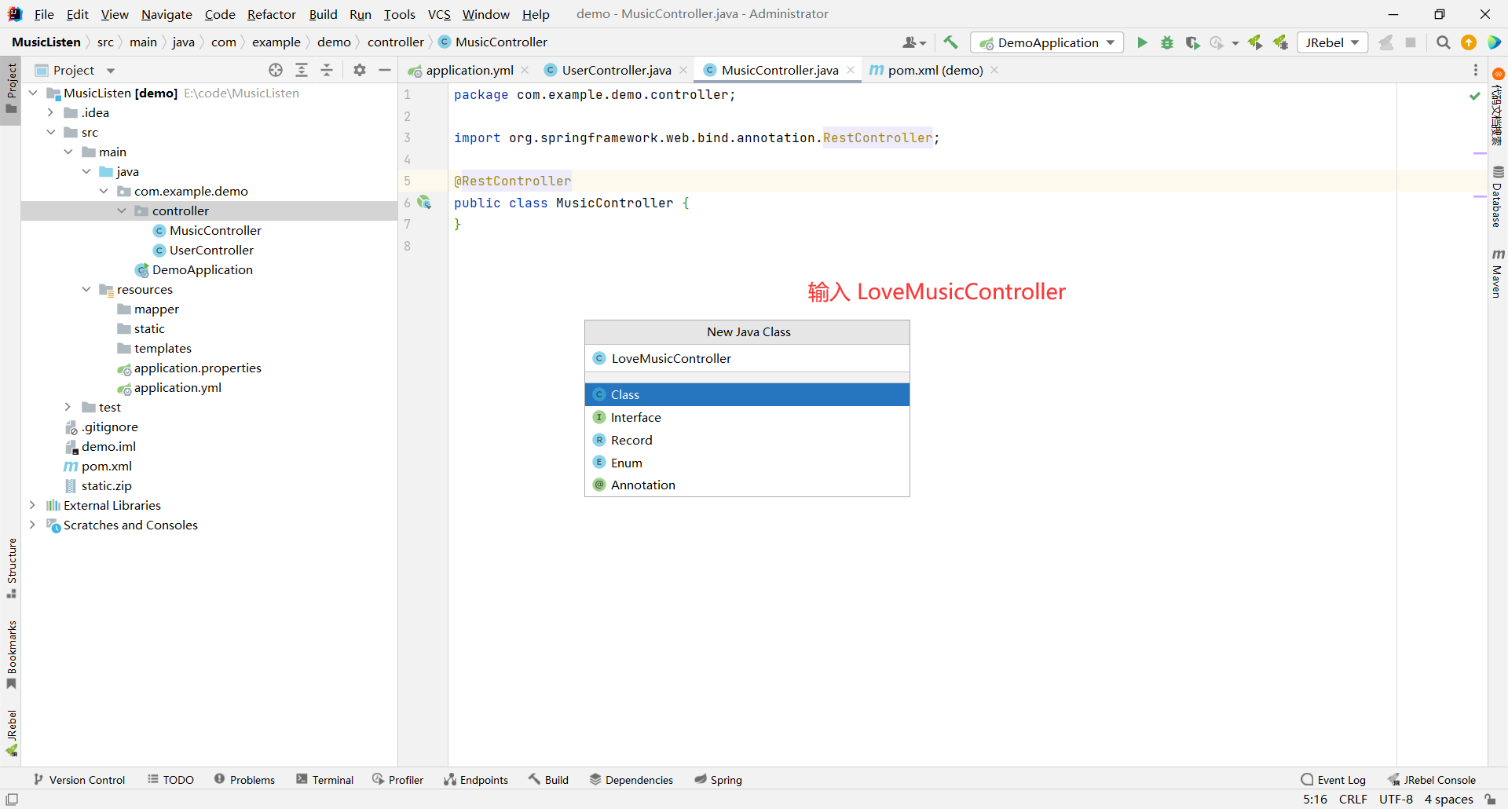Viewport: 1508px width, 809px height.
Task: Collapse all in Project panel
Action: tap(327, 70)
